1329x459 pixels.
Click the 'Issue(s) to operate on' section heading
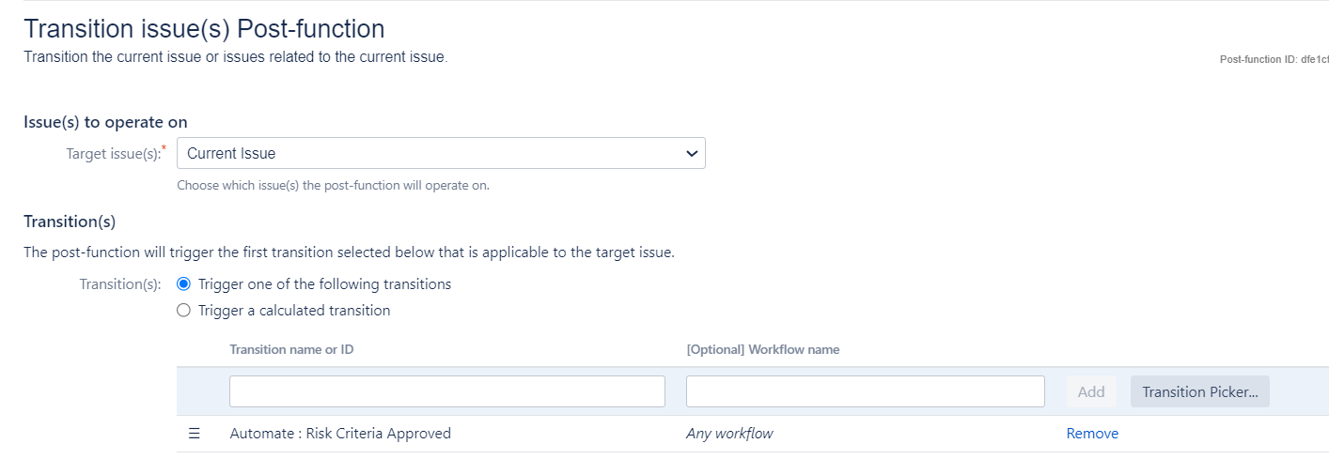coord(105,122)
